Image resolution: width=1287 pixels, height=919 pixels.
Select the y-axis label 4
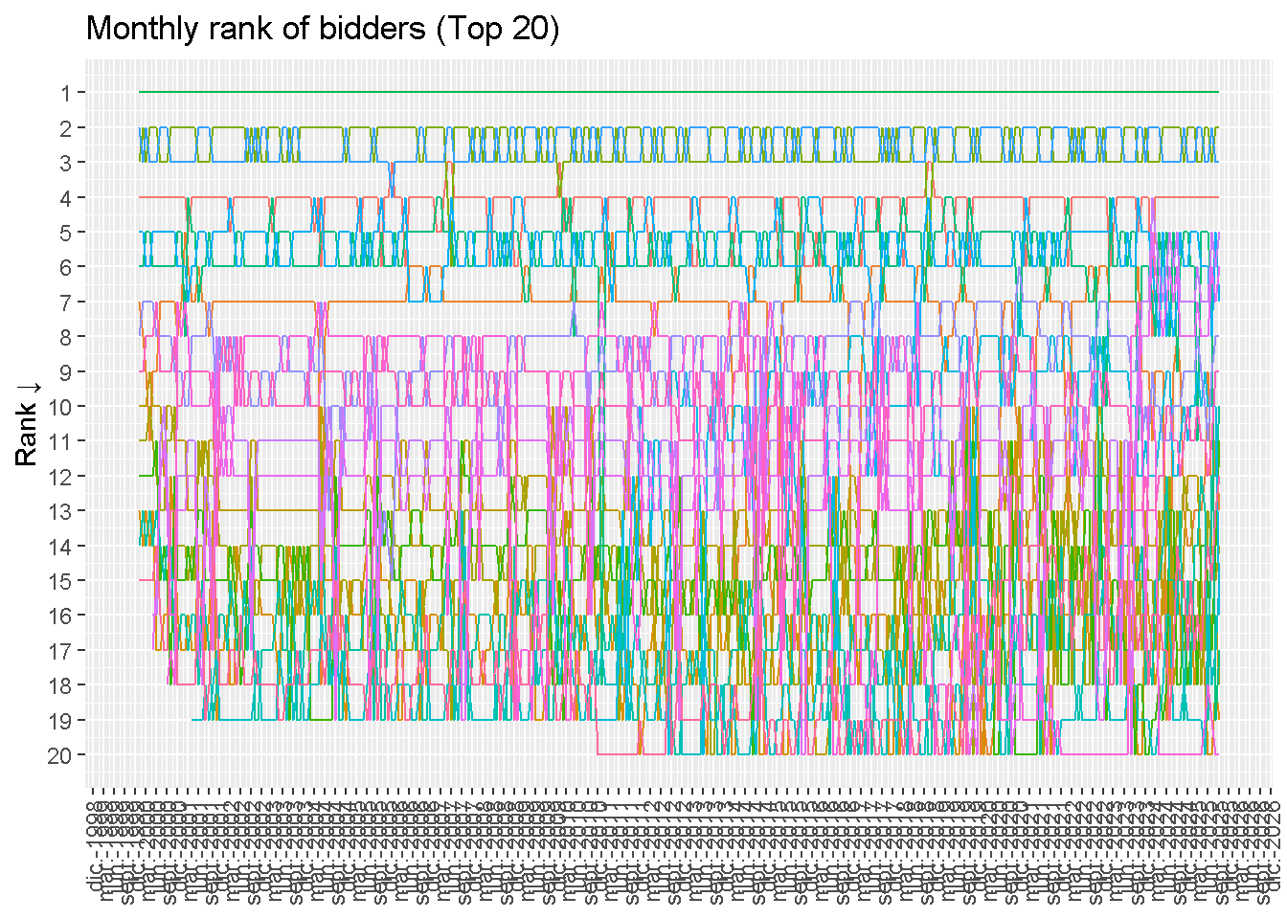tap(65, 198)
